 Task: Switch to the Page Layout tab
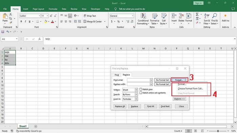[38, 9]
